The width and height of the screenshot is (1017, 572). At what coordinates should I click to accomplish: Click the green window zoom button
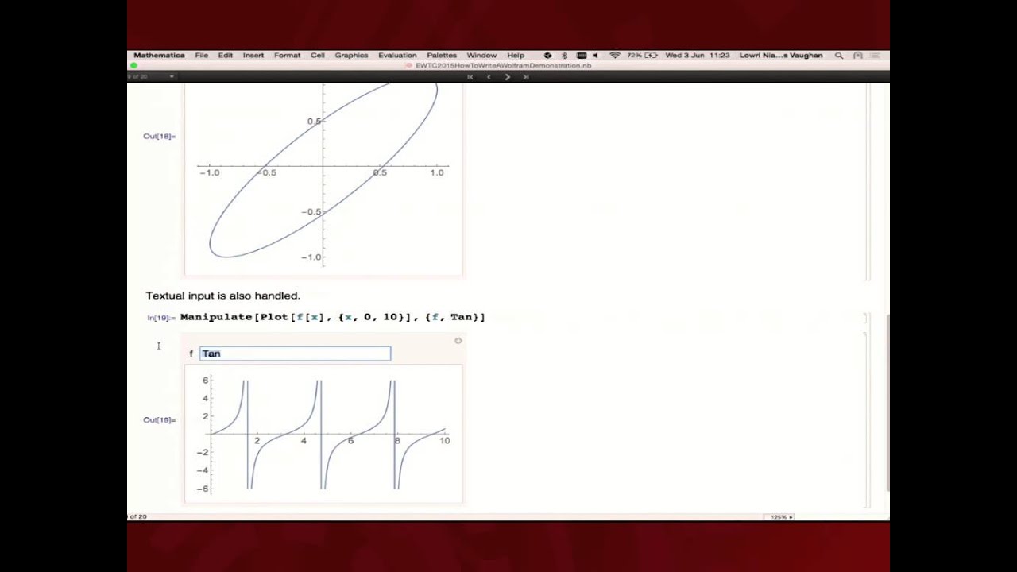pos(133,66)
